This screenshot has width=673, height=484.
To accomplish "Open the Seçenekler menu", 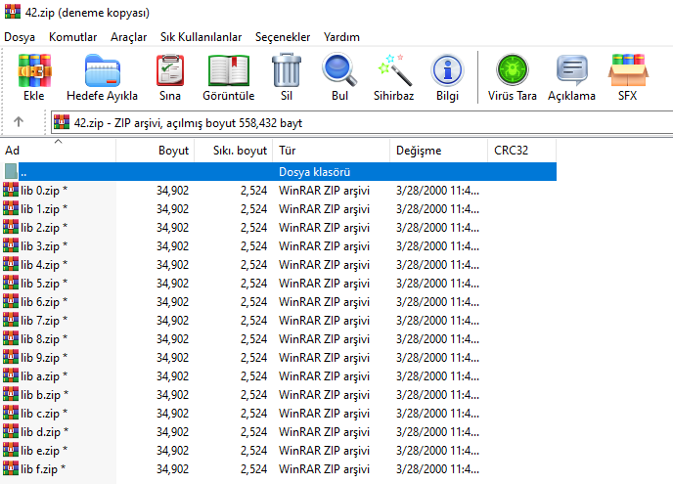I will coord(282,37).
